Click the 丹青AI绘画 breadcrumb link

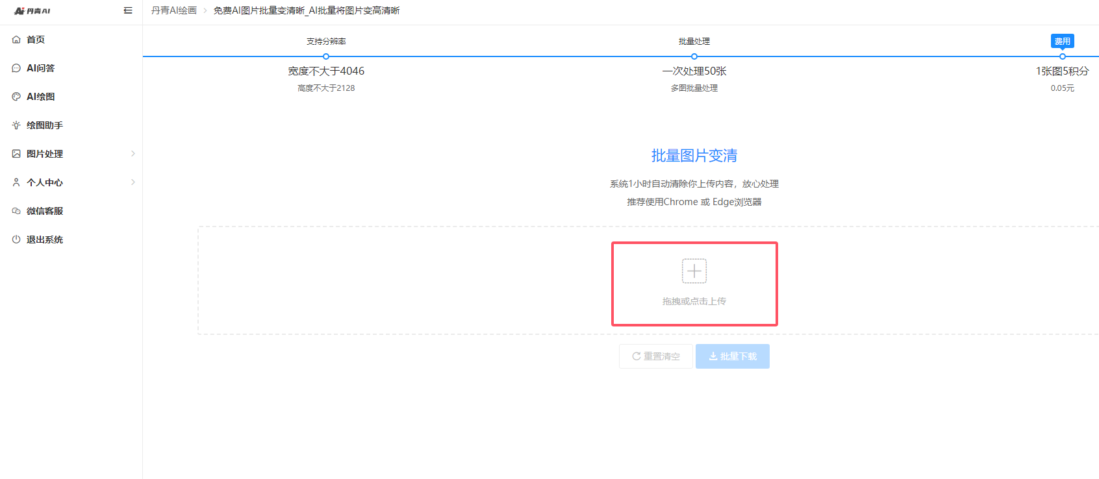tap(173, 10)
